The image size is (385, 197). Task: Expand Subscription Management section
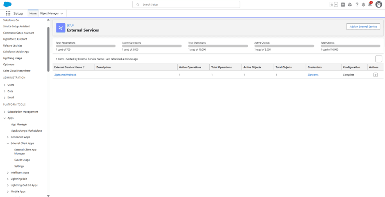click(5, 112)
